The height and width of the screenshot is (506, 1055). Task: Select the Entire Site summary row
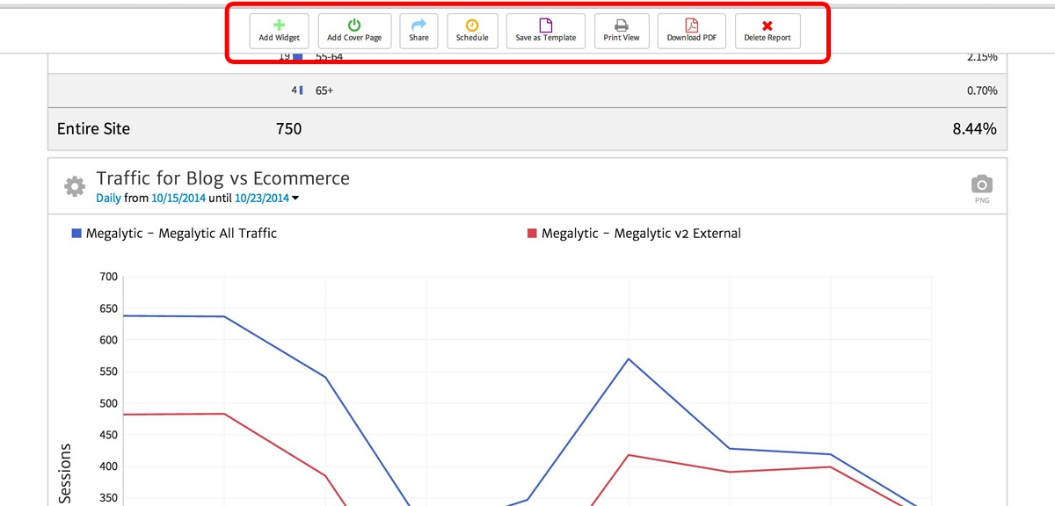click(93, 128)
